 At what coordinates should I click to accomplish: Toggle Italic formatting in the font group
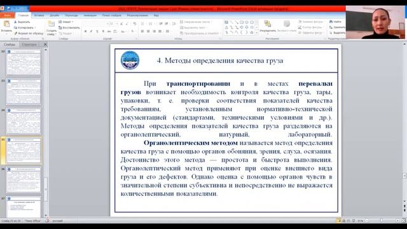coord(91,31)
